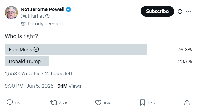Click the repost arrows icon
The image size is (204, 112).
(x=54, y=103)
